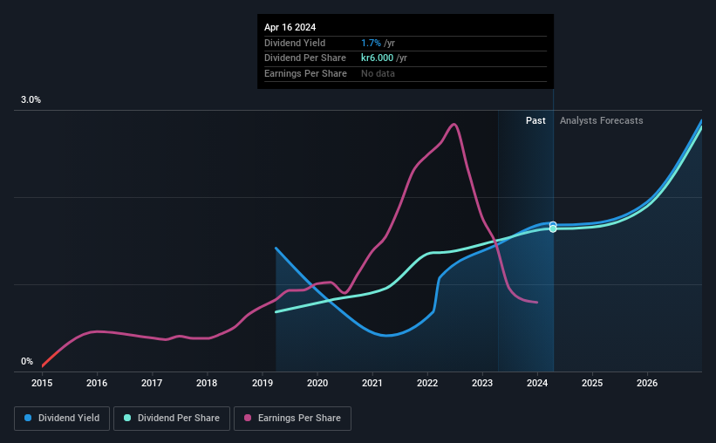Click the blue Dividend Yield legend dot
This screenshot has width=716, height=443.
pos(28,418)
